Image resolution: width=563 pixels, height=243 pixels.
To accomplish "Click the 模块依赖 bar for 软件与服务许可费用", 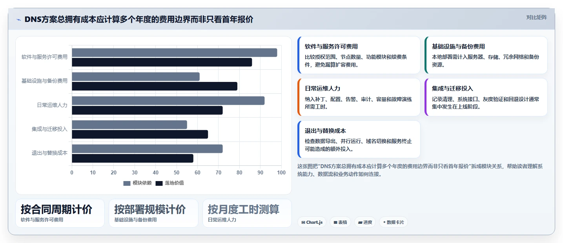I will (174, 53).
